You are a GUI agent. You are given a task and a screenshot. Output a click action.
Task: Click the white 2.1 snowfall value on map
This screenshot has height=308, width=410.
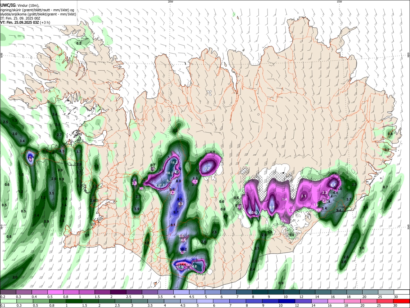pyautogui.click(x=304, y=196)
